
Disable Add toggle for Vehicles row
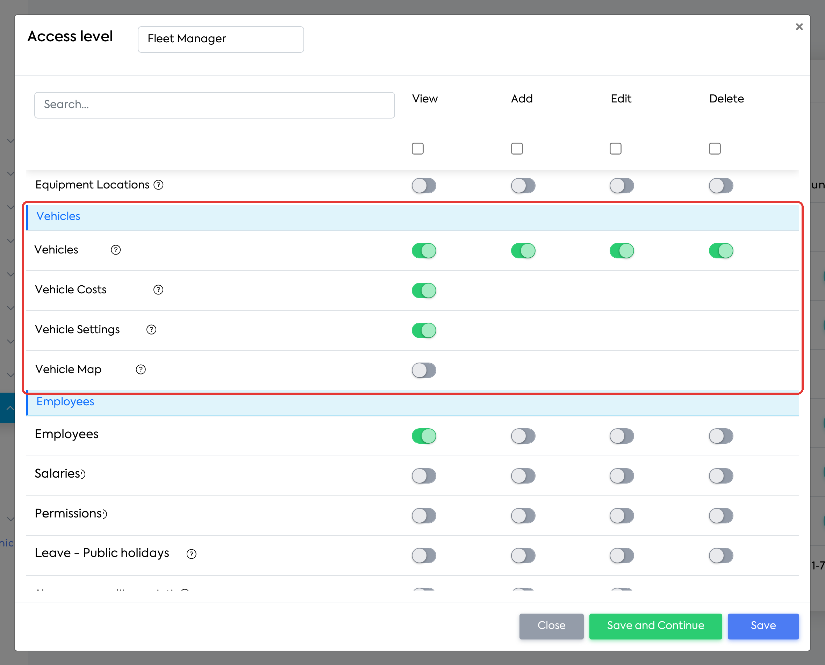point(523,251)
